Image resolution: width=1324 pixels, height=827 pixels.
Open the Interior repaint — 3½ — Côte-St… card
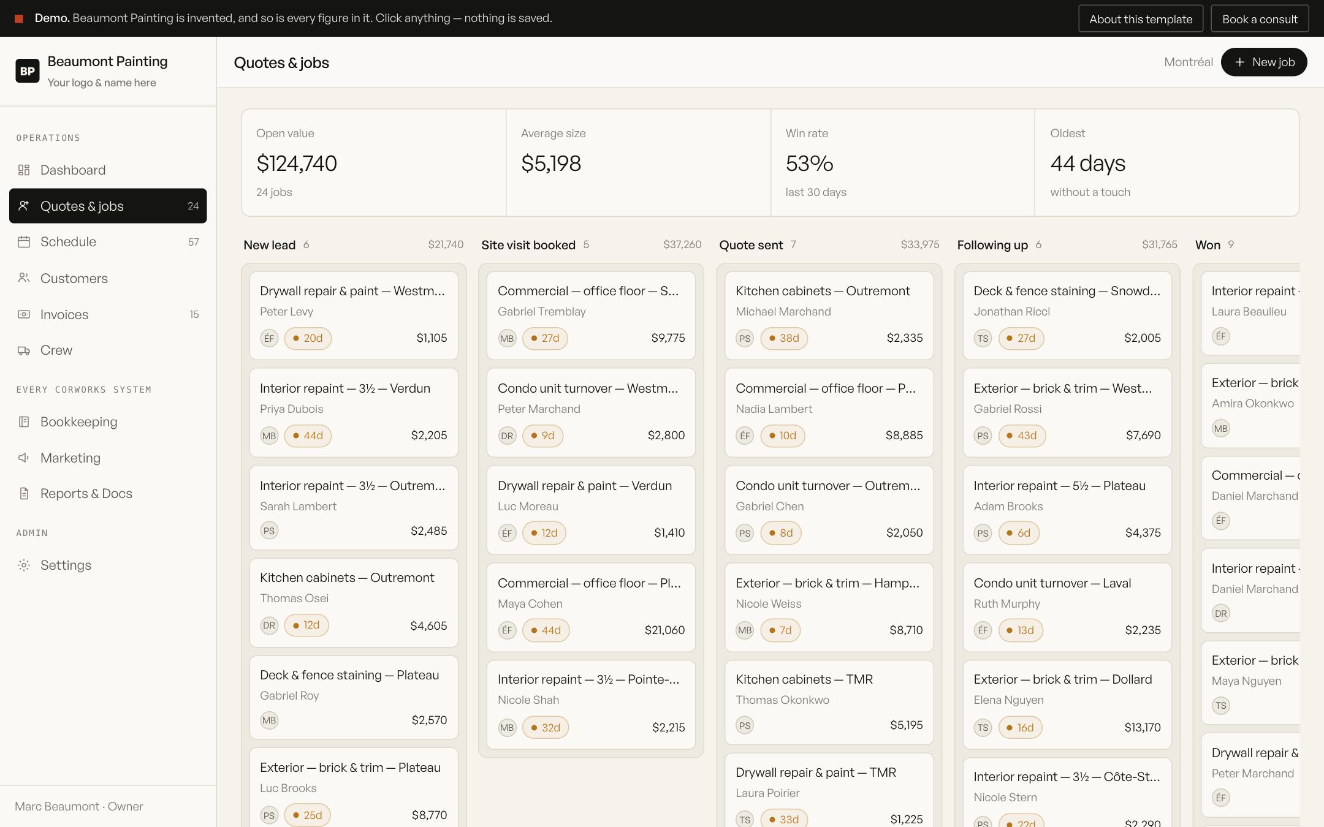pyautogui.click(x=1067, y=793)
